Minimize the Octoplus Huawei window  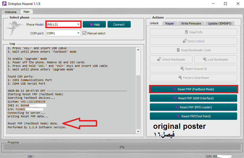(213, 4)
